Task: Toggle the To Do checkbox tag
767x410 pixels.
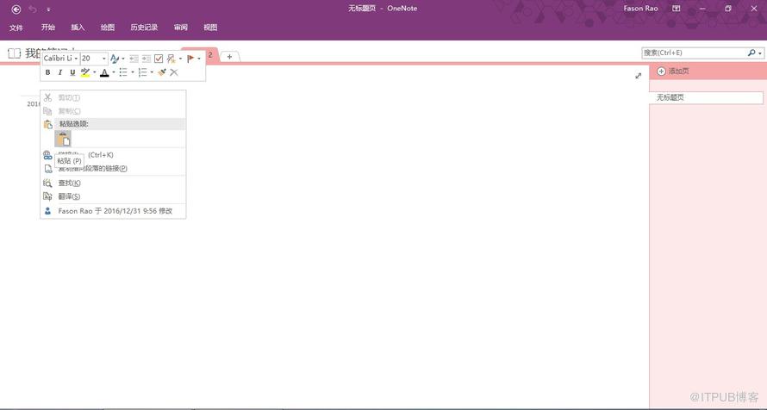Action: click(159, 59)
